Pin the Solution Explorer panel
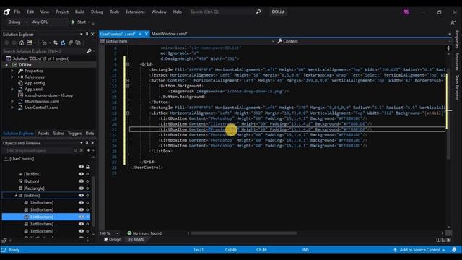The image size is (462, 260). click(87, 35)
